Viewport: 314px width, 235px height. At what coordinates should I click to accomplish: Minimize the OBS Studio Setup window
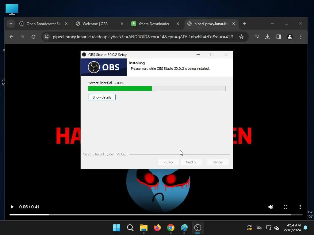tap(198, 54)
